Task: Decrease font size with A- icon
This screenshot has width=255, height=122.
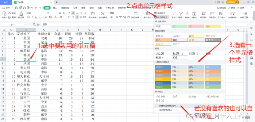Action: point(64,13)
